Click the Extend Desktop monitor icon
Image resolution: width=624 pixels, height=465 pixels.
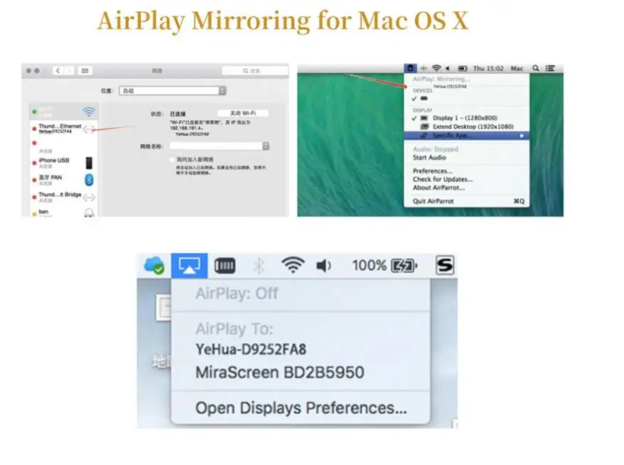point(425,127)
